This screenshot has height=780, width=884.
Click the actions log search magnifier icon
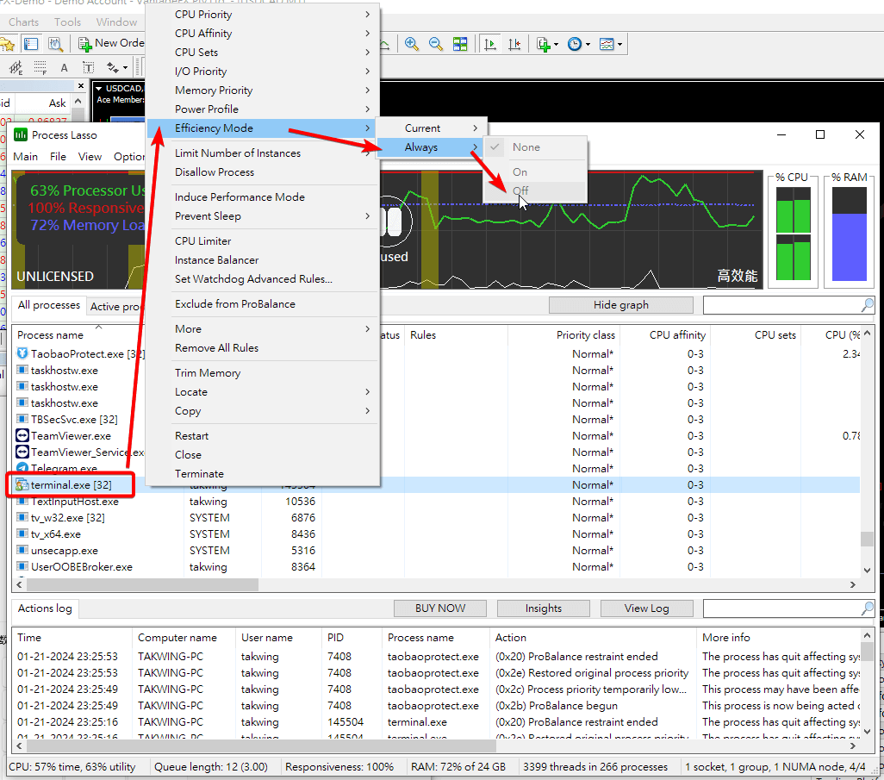click(x=868, y=608)
